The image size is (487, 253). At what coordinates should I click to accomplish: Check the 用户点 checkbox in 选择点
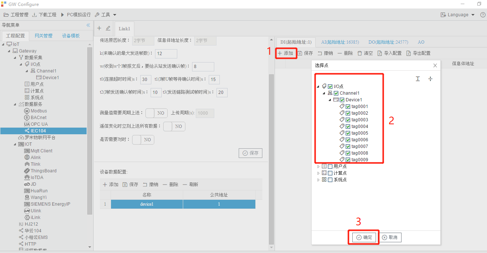pyautogui.click(x=330, y=166)
